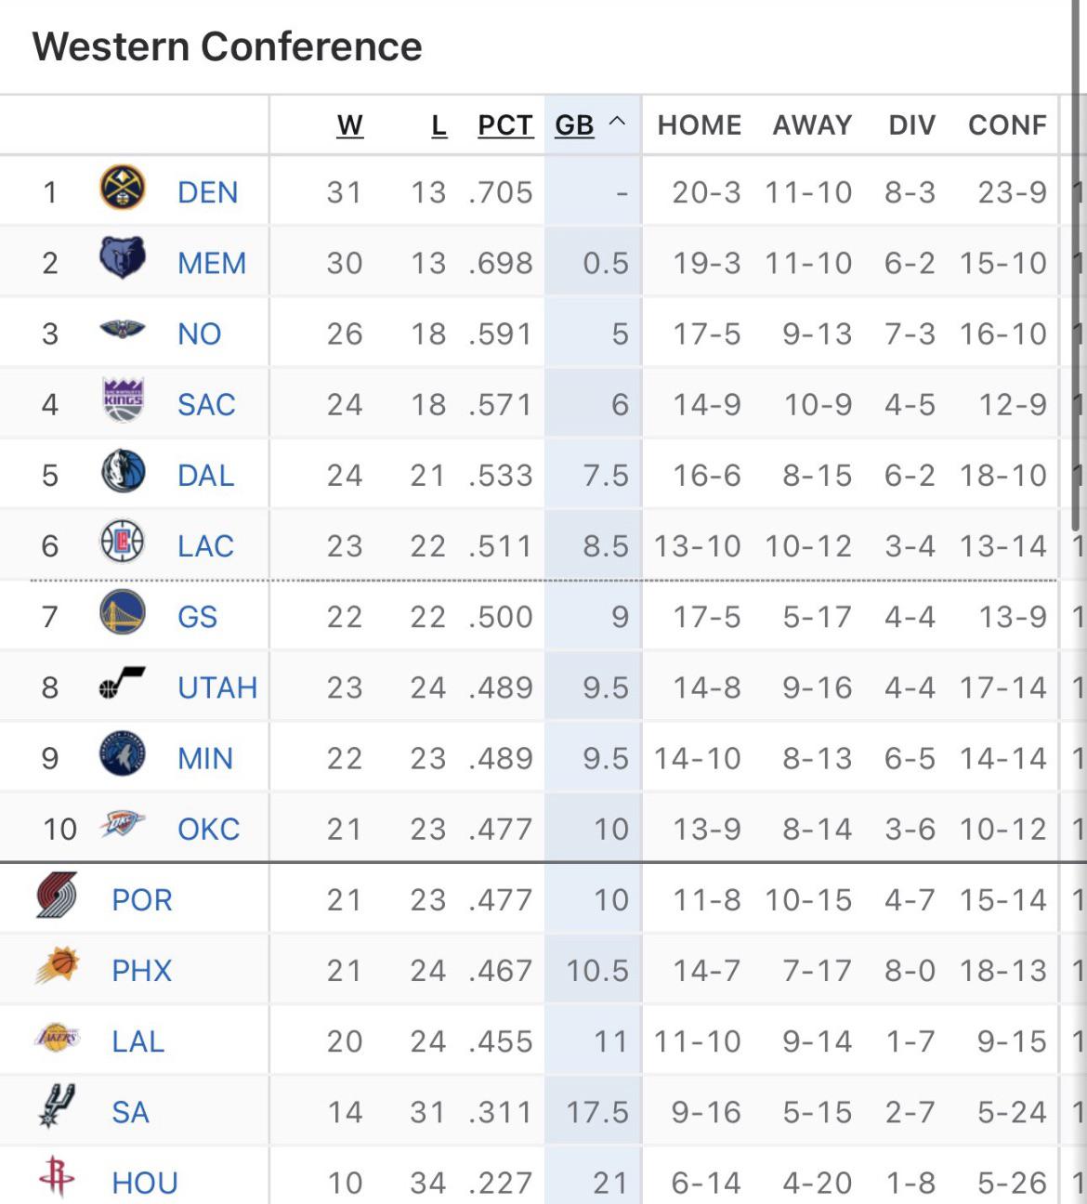Sort standings by PCT column header
The width and height of the screenshot is (1087, 1204).
[504, 125]
